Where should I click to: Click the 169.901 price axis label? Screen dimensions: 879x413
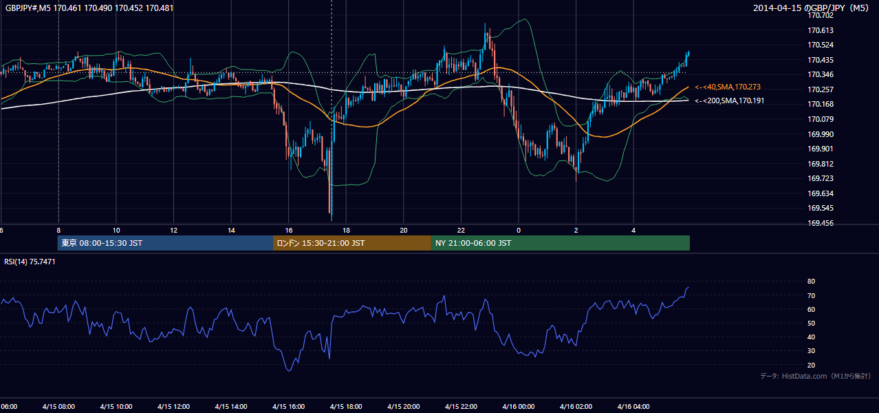(821, 149)
